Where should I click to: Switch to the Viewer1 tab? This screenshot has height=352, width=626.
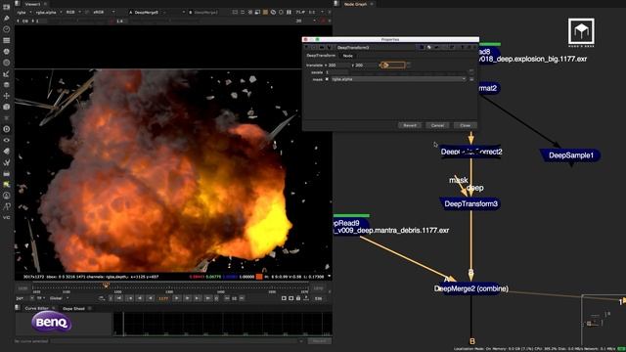point(32,4)
